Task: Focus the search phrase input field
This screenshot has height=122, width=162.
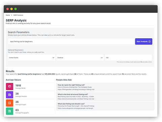Action: pyautogui.click(x=71, y=41)
